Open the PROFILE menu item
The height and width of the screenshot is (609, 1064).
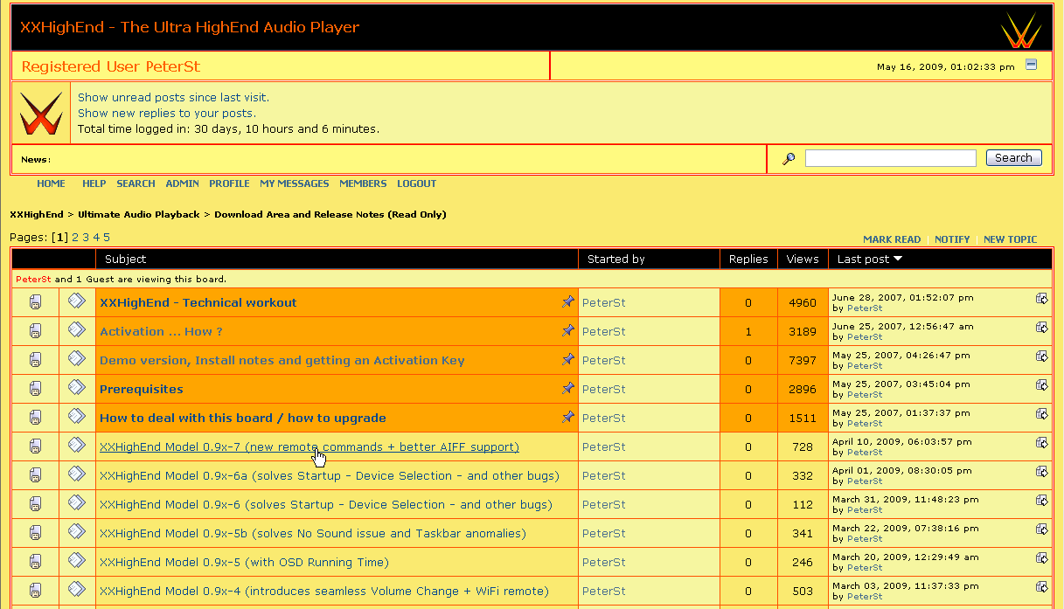[229, 183]
